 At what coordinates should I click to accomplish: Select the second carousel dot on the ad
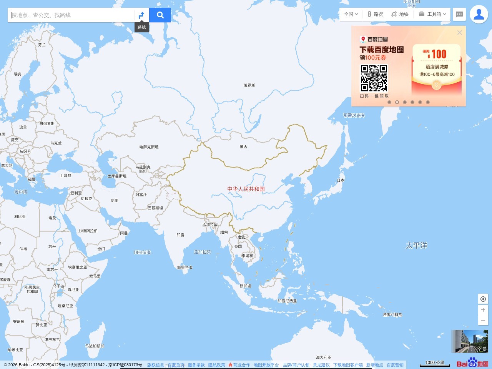coord(397,102)
